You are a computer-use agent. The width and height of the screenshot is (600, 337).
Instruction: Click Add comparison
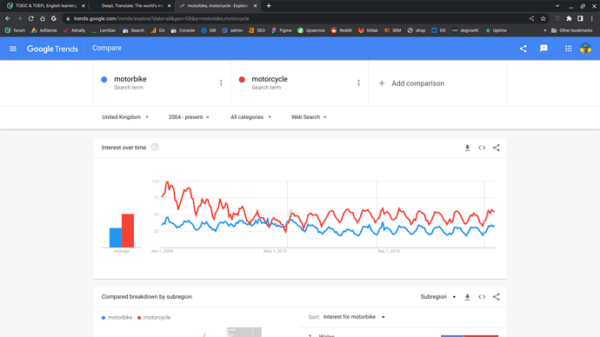click(411, 83)
